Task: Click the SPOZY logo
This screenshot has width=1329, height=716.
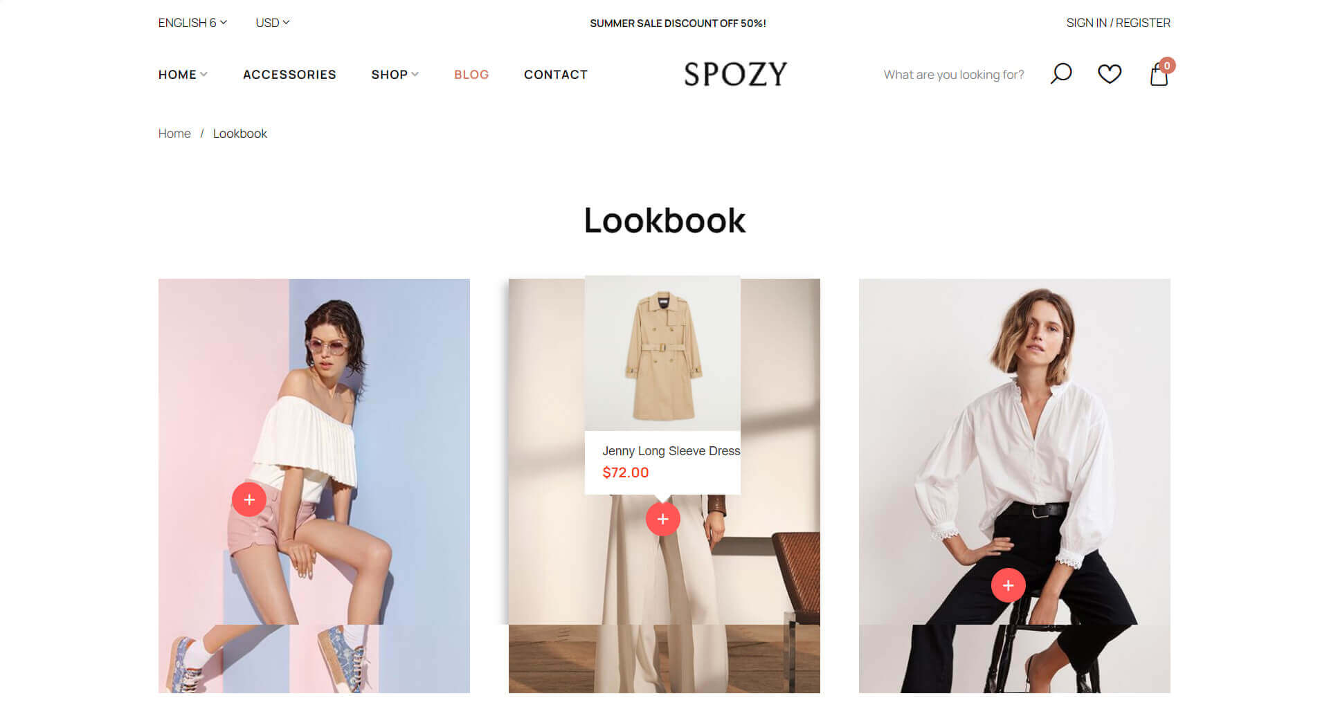Action: [x=735, y=74]
